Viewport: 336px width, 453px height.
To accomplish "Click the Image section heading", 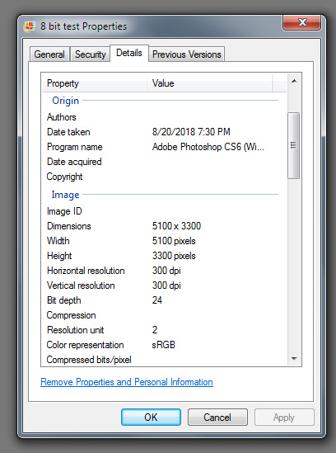I will coord(65,195).
